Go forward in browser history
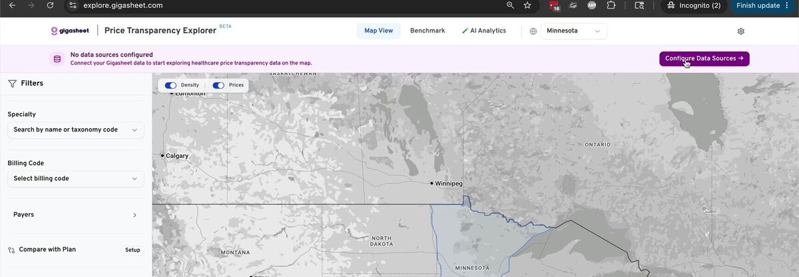Screen dimensions: 799x277 [x=31, y=5]
